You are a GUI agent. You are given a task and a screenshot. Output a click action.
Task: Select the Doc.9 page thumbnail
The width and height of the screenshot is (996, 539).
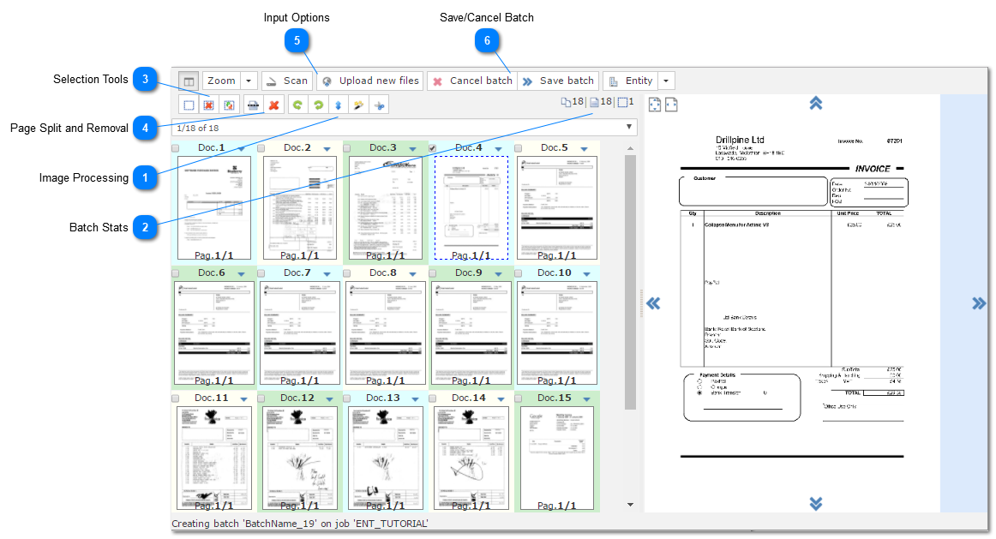click(471, 332)
